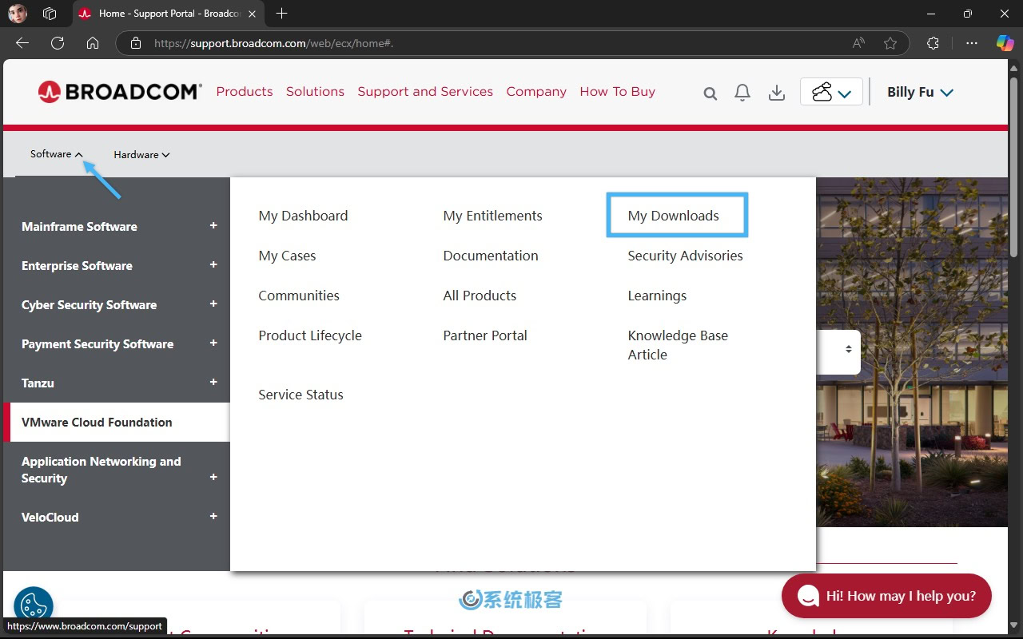Expand Enterprise Software plus icon

tap(213, 265)
